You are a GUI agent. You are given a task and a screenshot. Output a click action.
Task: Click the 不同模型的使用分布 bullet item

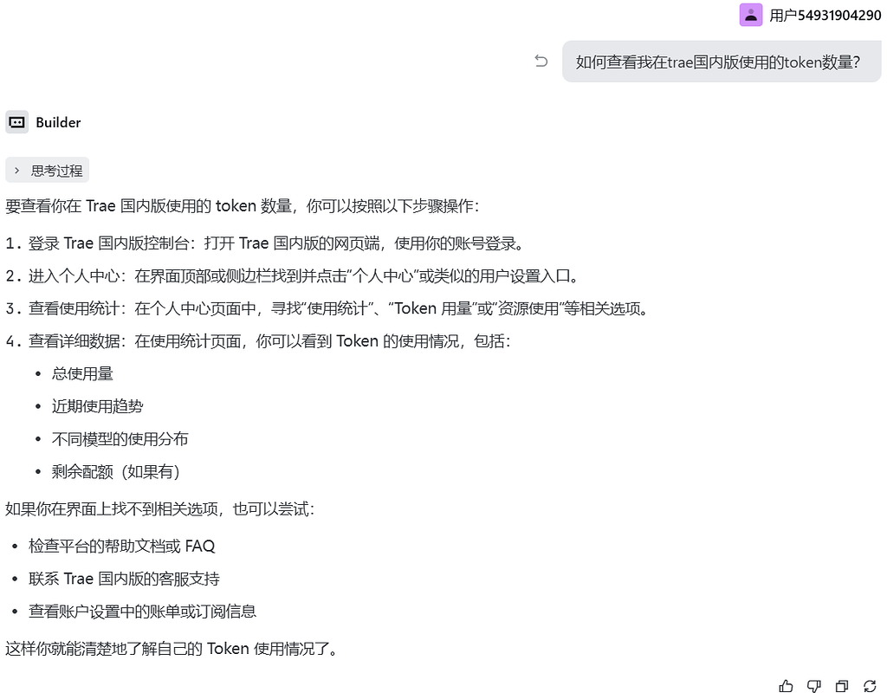coord(120,439)
